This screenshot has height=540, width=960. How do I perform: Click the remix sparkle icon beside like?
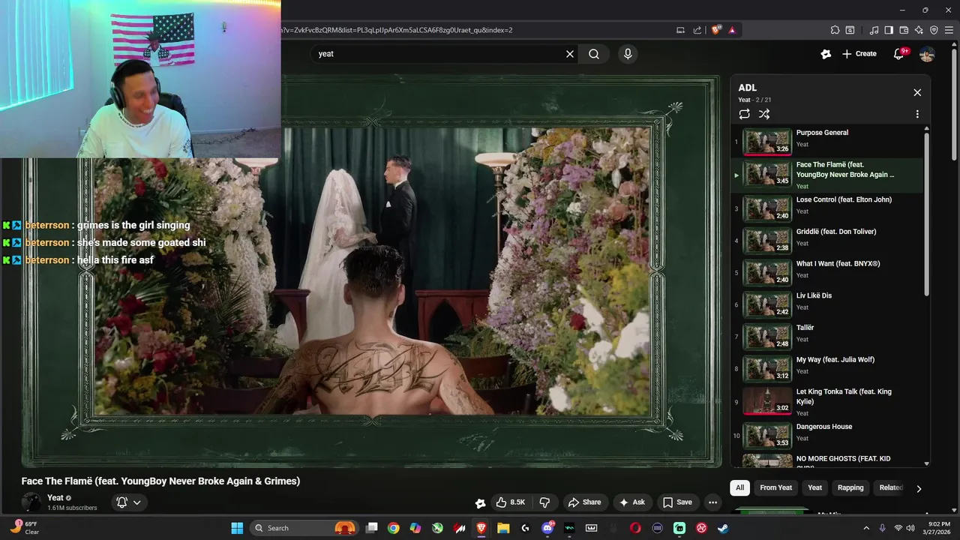click(x=480, y=502)
